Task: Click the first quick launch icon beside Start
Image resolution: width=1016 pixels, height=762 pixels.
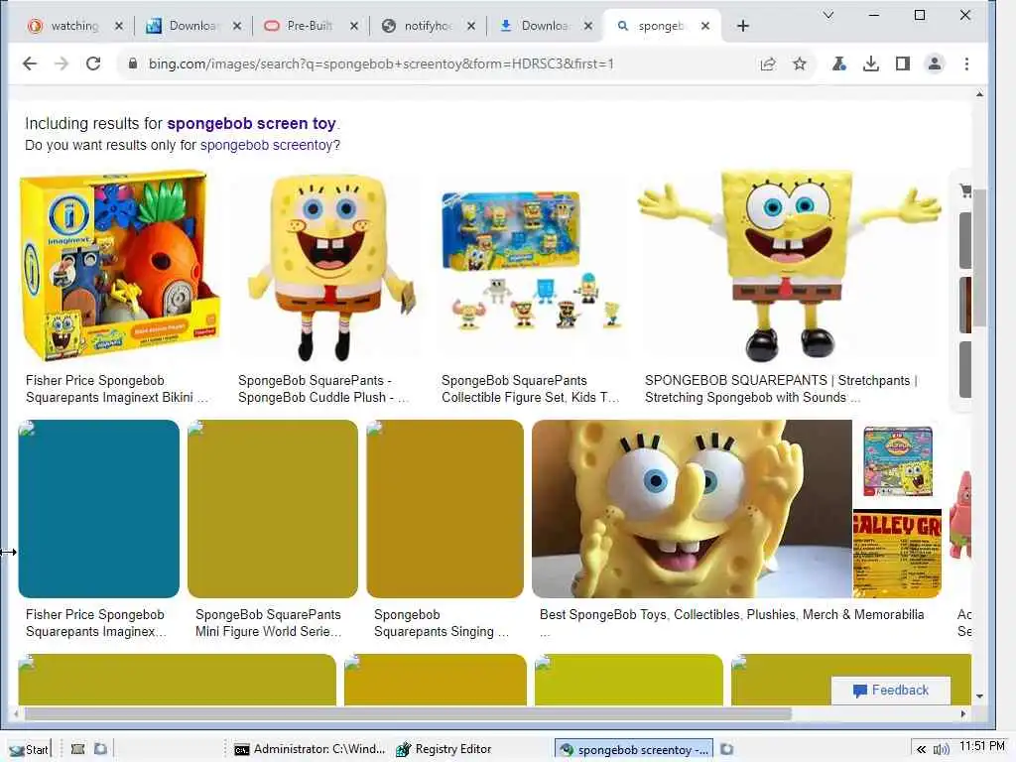Action: (x=77, y=749)
